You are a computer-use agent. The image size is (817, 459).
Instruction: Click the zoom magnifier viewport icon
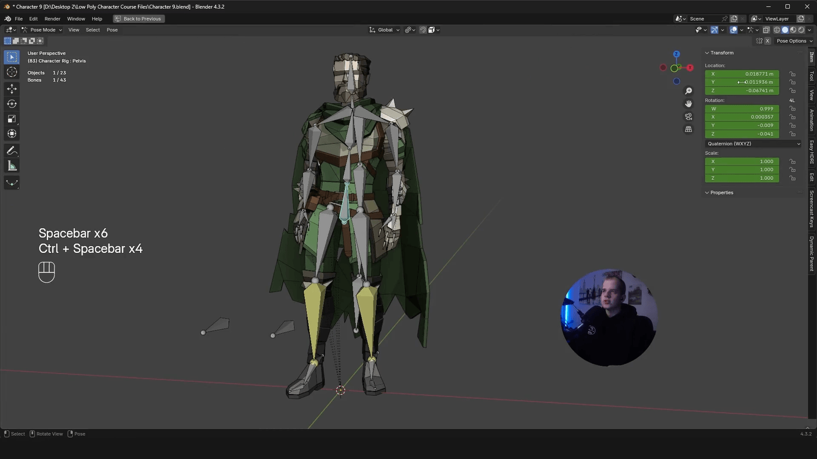click(688, 91)
